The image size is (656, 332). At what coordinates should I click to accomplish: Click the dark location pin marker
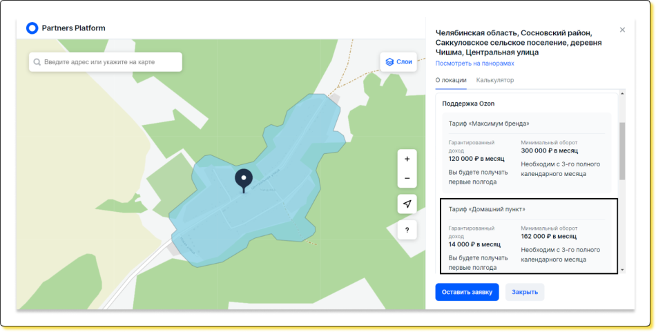(x=244, y=181)
